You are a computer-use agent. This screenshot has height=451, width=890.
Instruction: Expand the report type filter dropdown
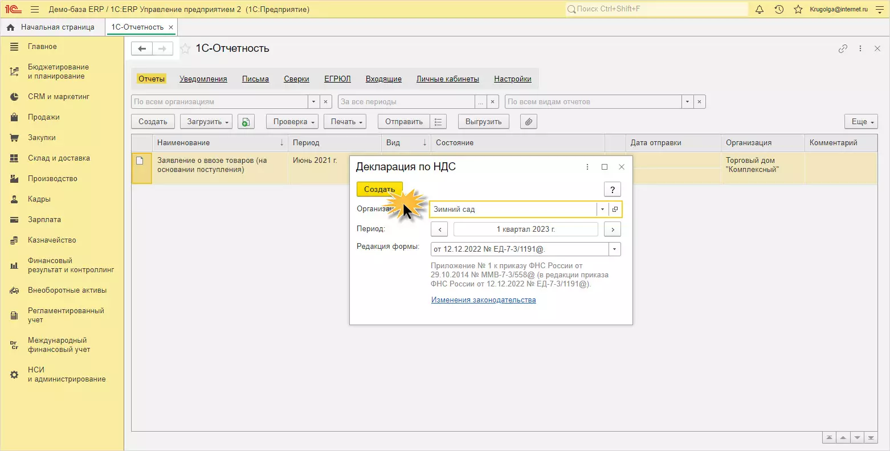click(x=688, y=102)
